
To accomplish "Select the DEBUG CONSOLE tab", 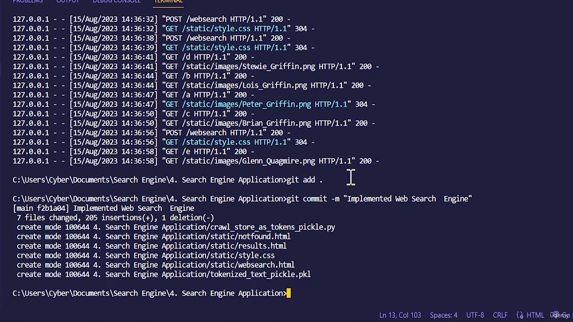I will pos(116,1).
